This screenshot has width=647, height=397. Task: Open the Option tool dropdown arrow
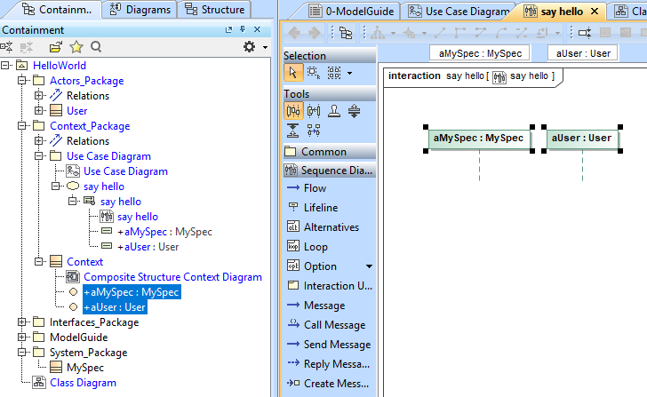[370, 266]
